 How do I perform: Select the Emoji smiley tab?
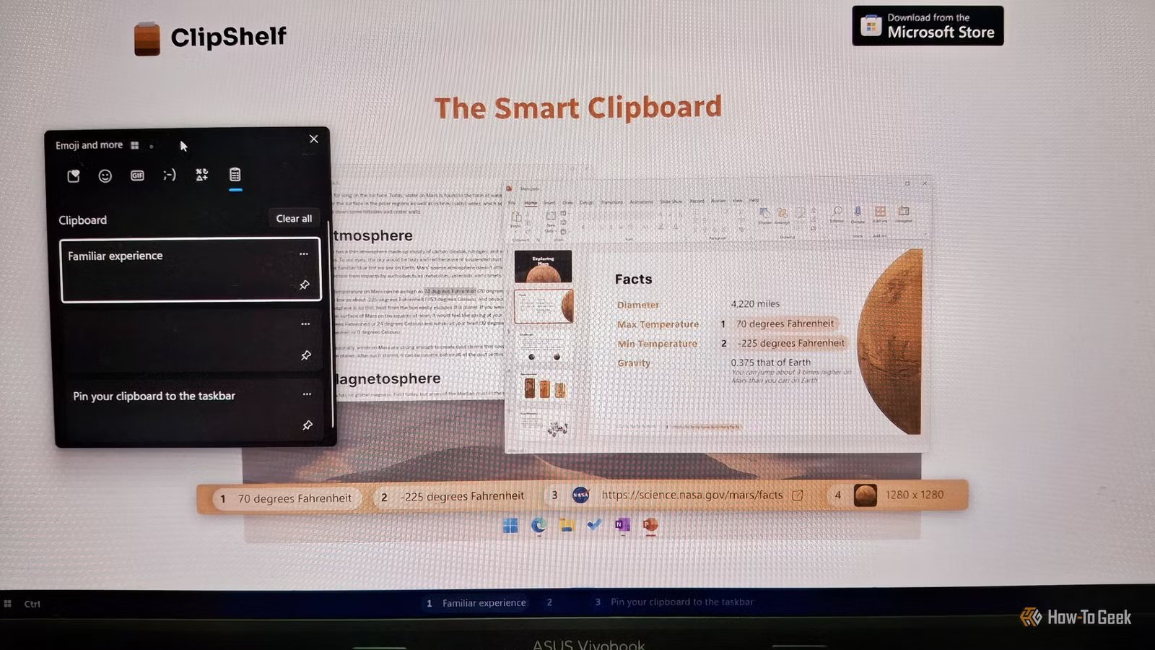tap(105, 175)
